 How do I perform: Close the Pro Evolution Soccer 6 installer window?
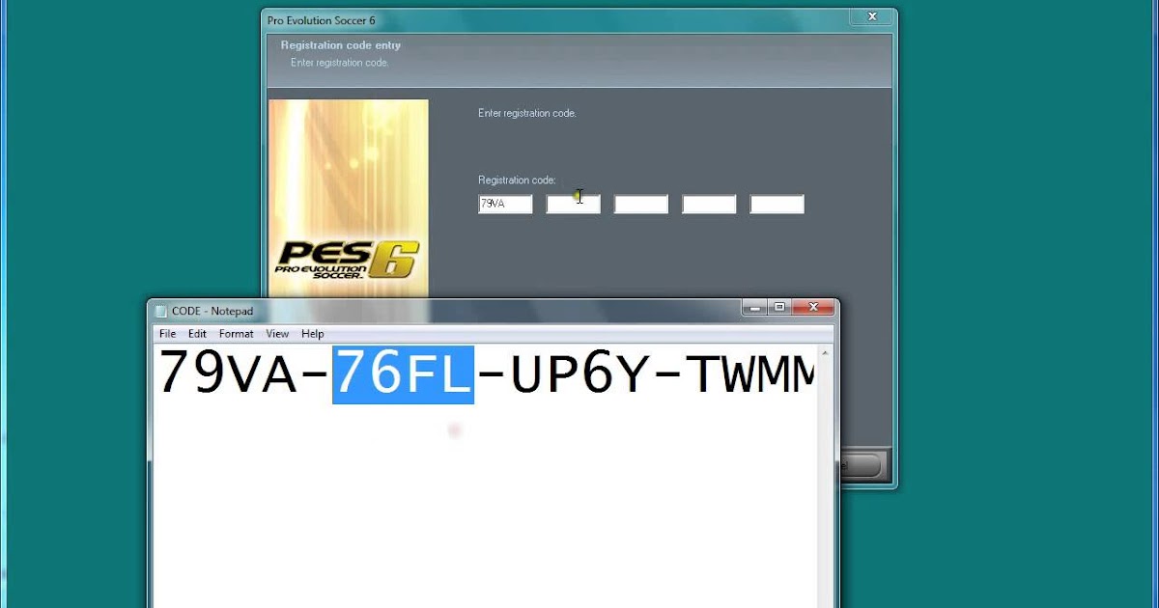(871, 17)
